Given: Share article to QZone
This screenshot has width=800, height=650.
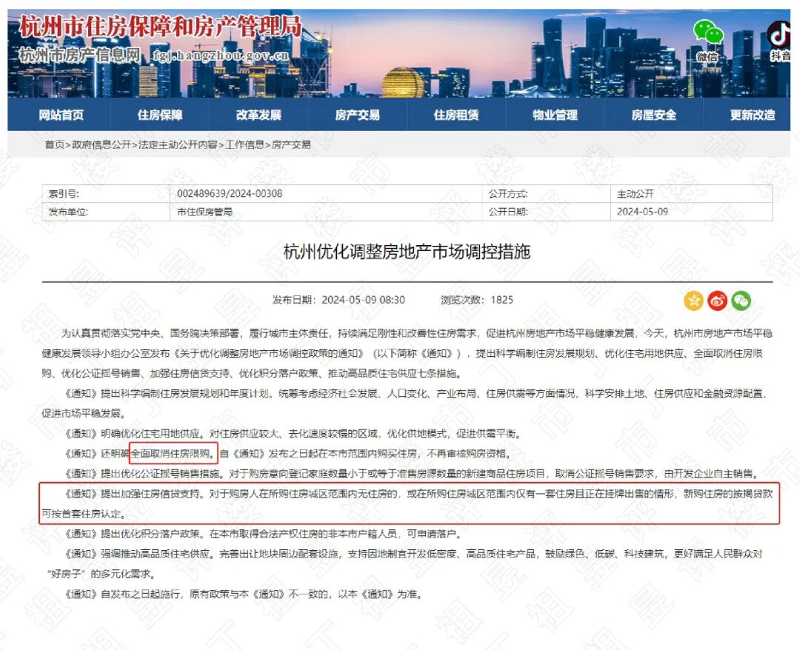Looking at the screenshot, I should click(693, 301).
